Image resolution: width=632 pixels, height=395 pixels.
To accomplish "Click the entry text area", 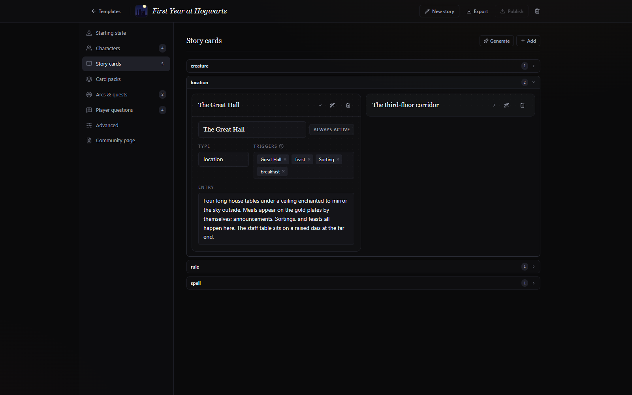I will 276,219.
